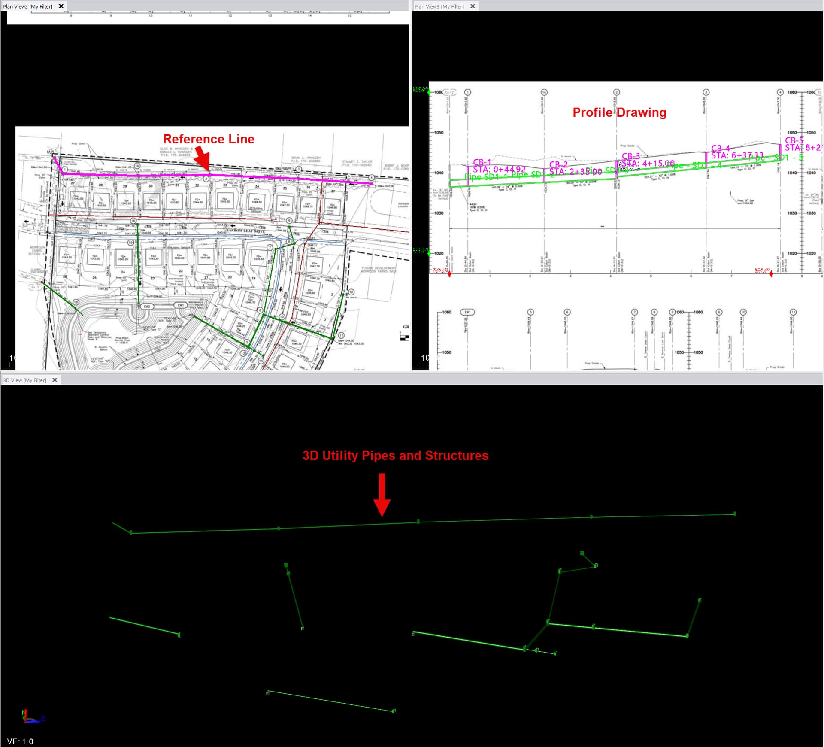
Task: Select the CB-1 structure label in profile
Action: point(482,162)
